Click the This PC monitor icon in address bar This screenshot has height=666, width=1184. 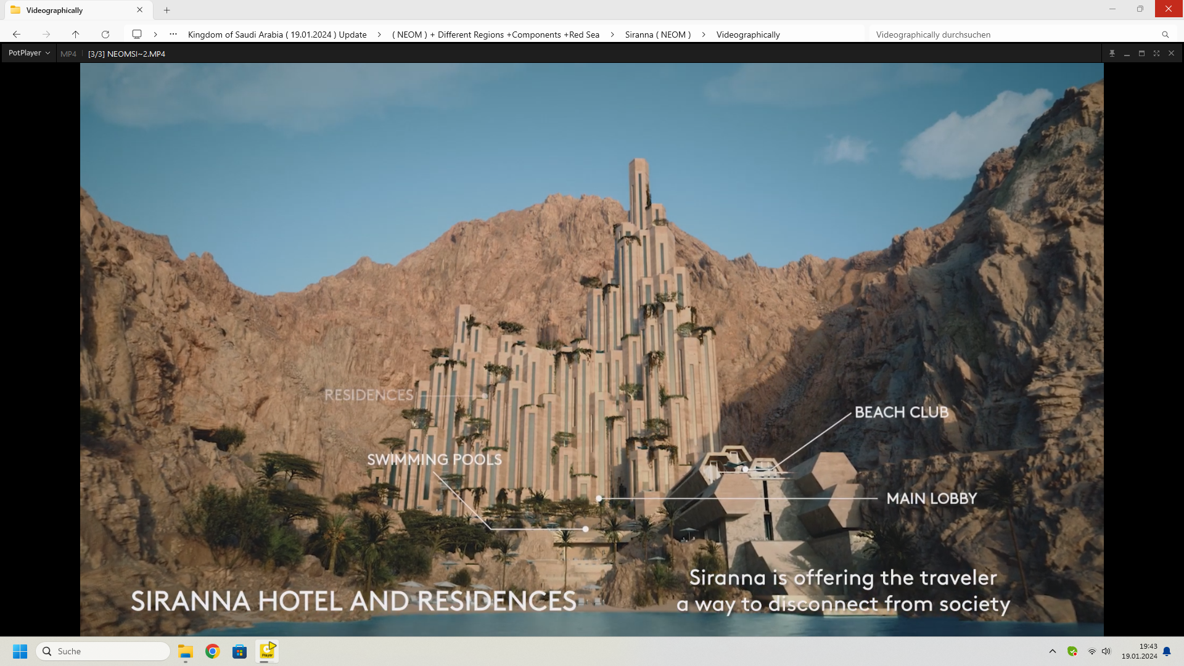[137, 35]
